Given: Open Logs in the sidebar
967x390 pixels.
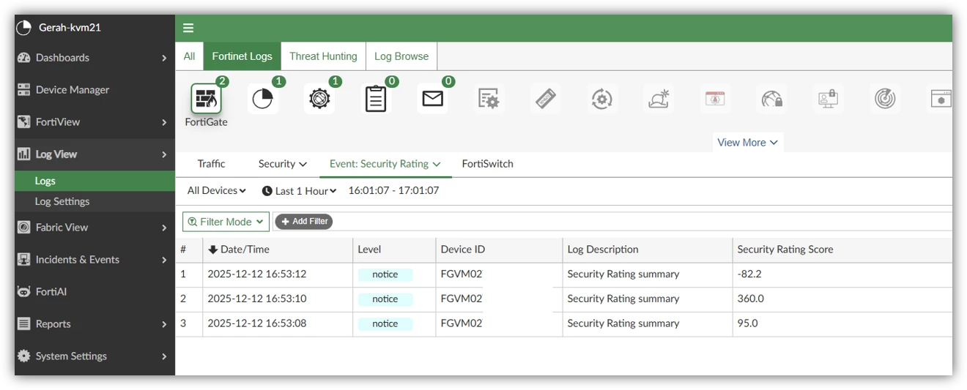Looking at the screenshot, I should point(95,181).
